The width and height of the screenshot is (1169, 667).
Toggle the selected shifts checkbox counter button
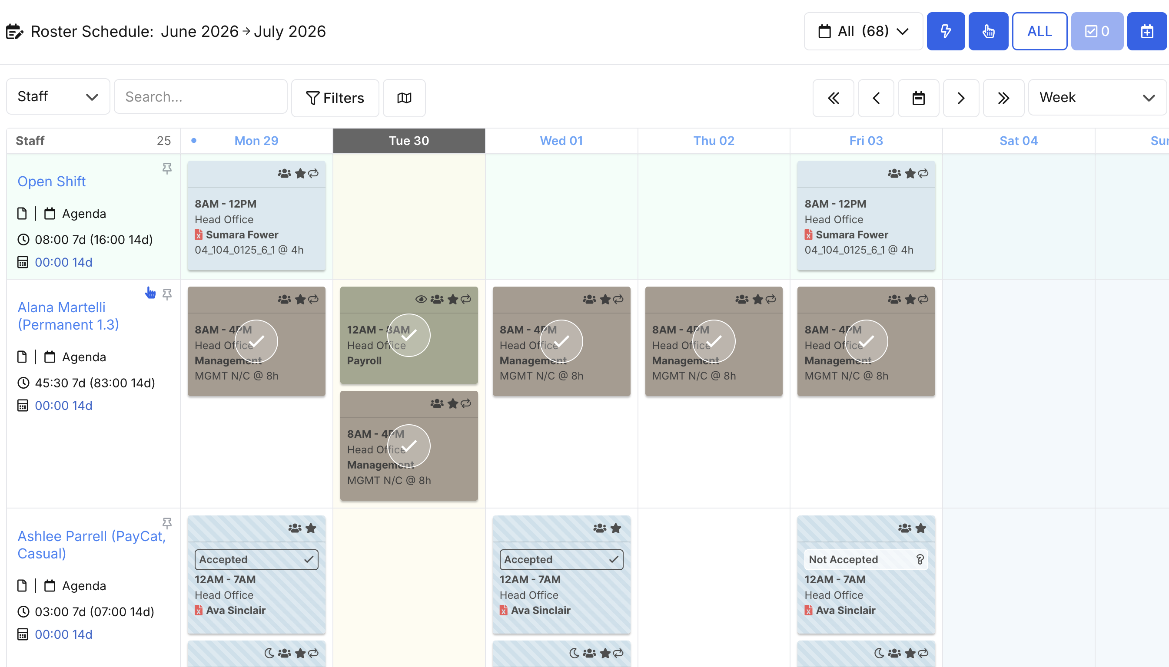(1097, 31)
